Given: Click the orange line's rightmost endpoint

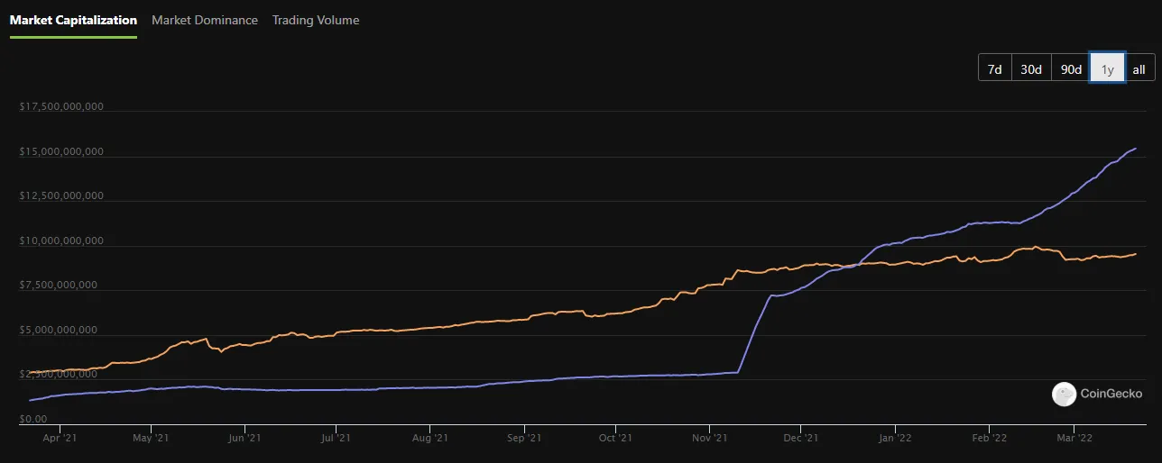Looking at the screenshot, I should coord(1135,254).
